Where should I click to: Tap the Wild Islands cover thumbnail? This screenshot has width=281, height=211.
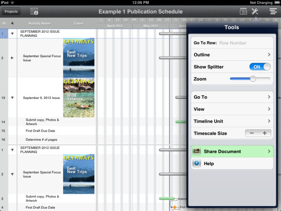(78, 98)
